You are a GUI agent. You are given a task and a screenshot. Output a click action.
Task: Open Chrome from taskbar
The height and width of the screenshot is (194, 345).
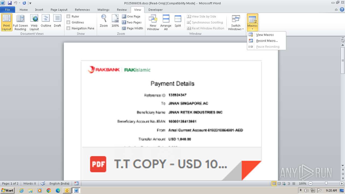(49, 190)
